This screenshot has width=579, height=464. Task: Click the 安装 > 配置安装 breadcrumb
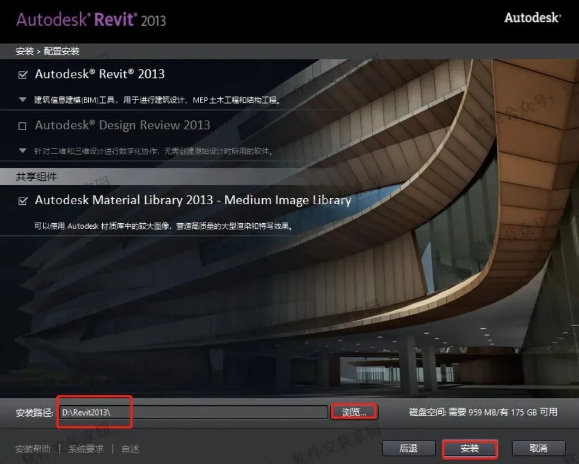(48, 51)
